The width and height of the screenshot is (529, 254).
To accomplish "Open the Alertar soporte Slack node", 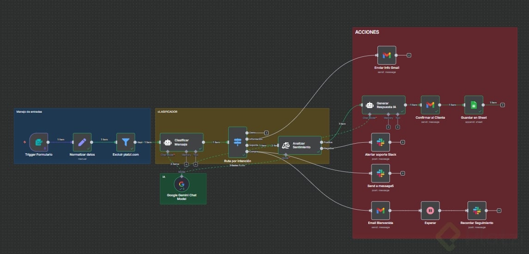I will (381, 142).
